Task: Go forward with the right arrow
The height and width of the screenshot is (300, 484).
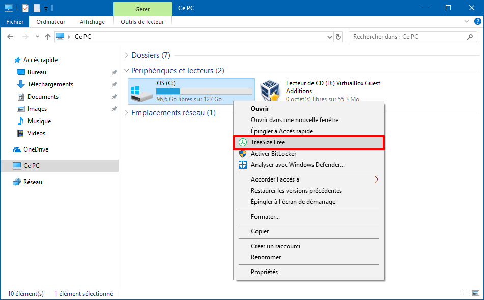Action: pyautogui.click(x=25, y=37)
